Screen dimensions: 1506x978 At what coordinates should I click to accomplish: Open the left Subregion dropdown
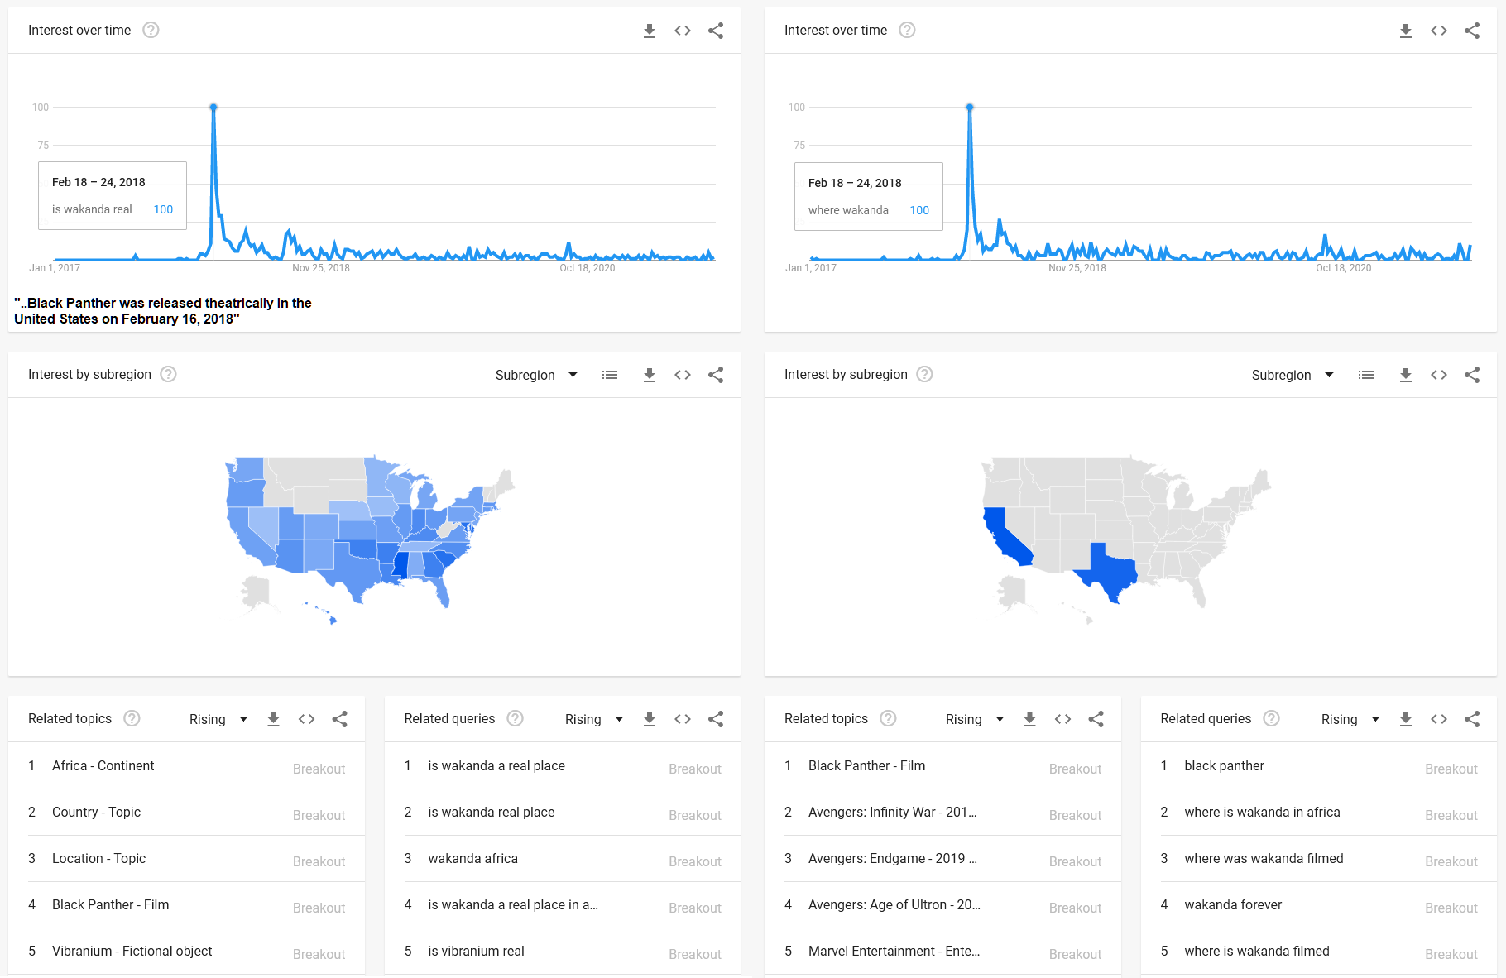pyautogui.click(x=536, y=375)
